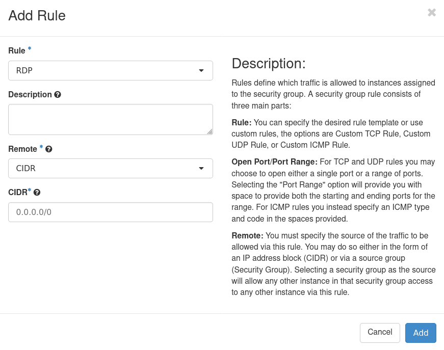Click the Description: heading in help panel
The image size is (444, 350).
coord(269,64)
